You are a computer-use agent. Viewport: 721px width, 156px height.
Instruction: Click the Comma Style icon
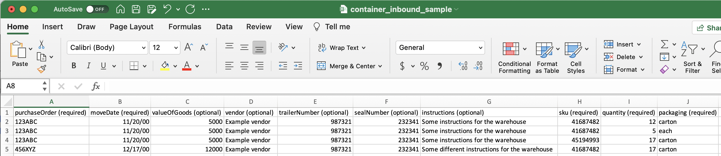(x=439, y=66)
